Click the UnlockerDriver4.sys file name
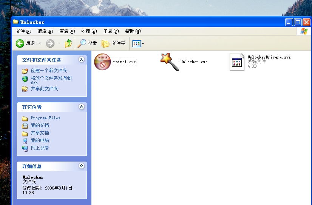Image resolution: width=312 pixels, height=205 pixels. pos(269,57)
